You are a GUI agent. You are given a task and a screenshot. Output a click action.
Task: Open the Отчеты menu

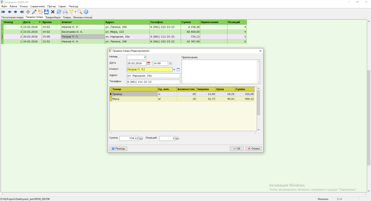24,6
